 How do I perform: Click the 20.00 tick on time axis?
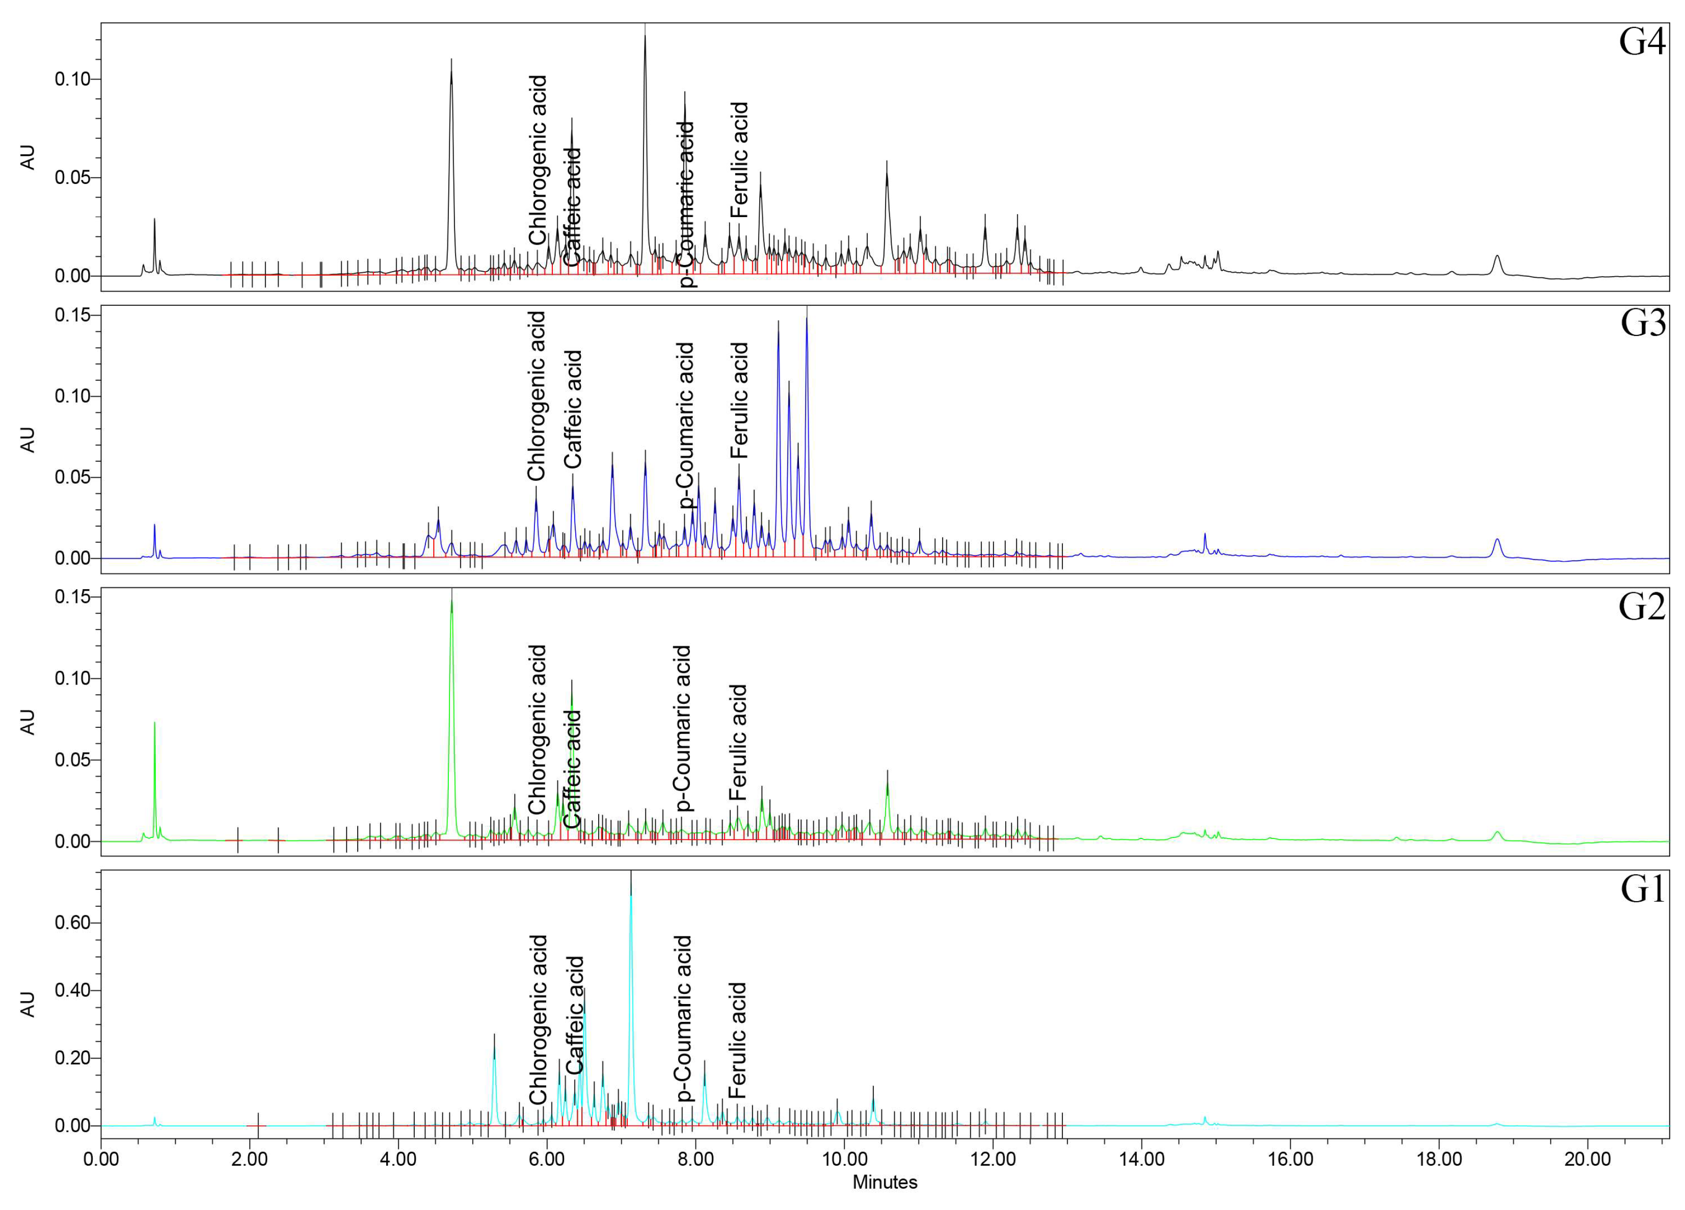coord(1587,1158)
